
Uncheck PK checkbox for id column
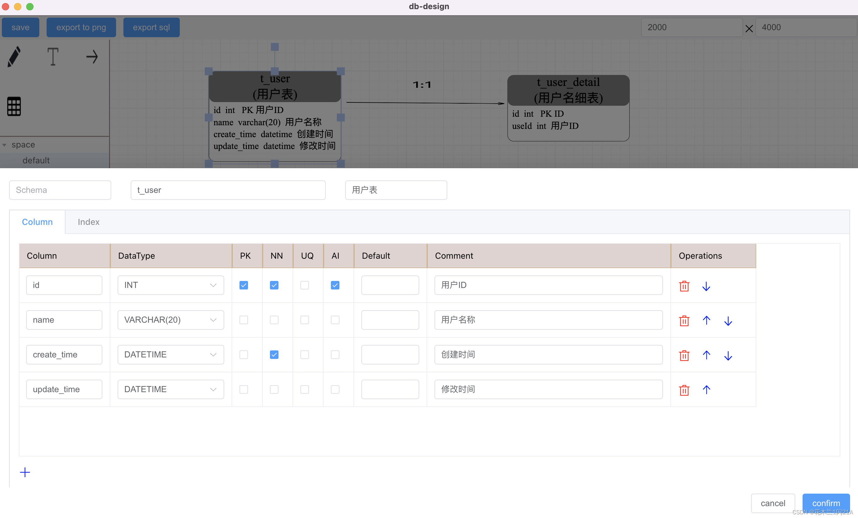[243, 285]
